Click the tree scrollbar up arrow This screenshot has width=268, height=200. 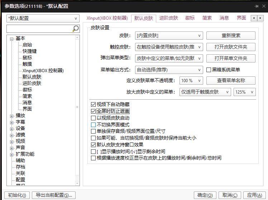[77, 37]
